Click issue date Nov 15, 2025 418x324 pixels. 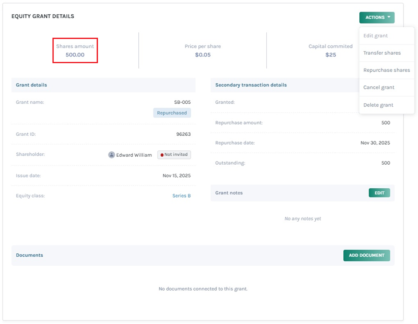(177, 176)
